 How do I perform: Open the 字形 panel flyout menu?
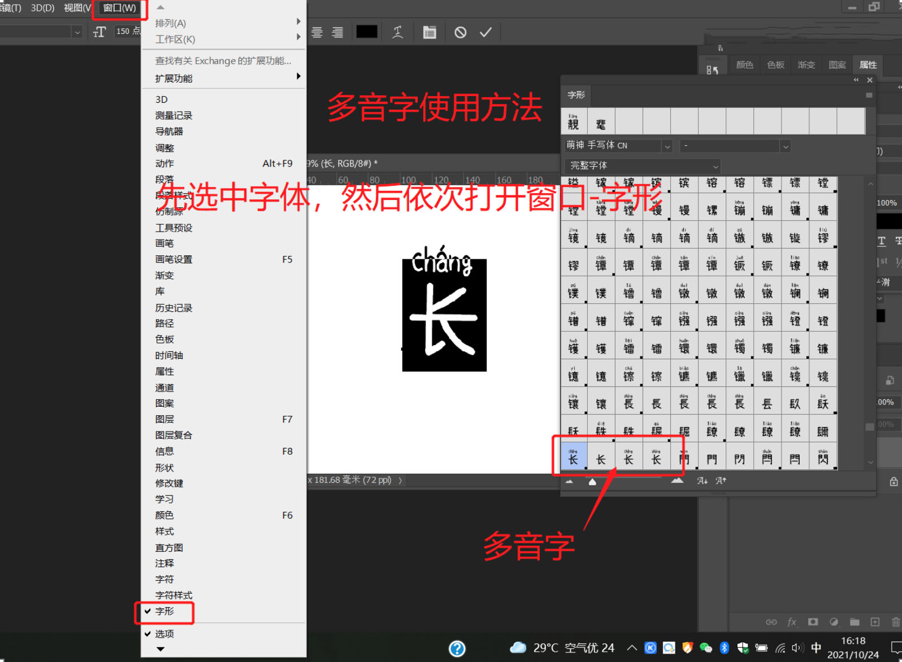click(x=869, y=95)
